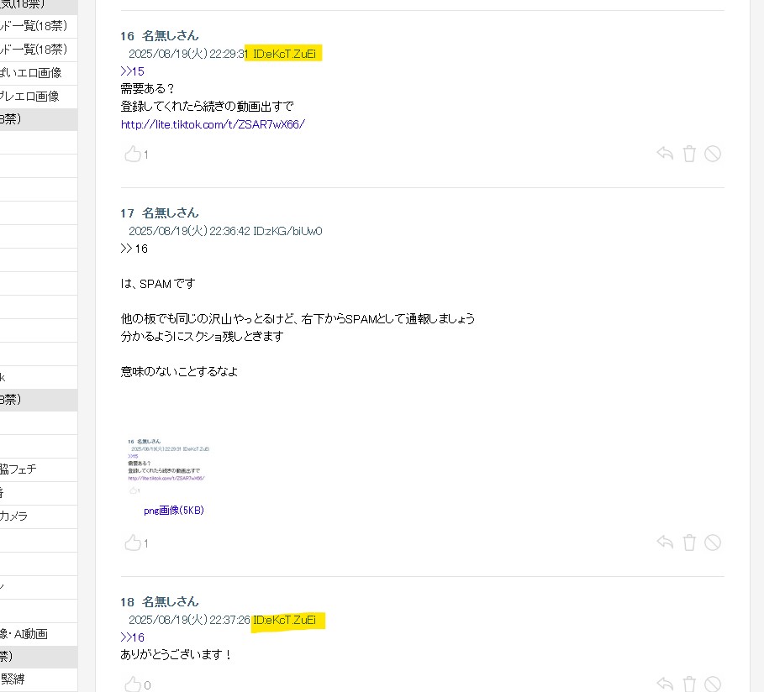Like post 16 with the thumbs-up icon
764x692 pixels.
pos(133,155)
